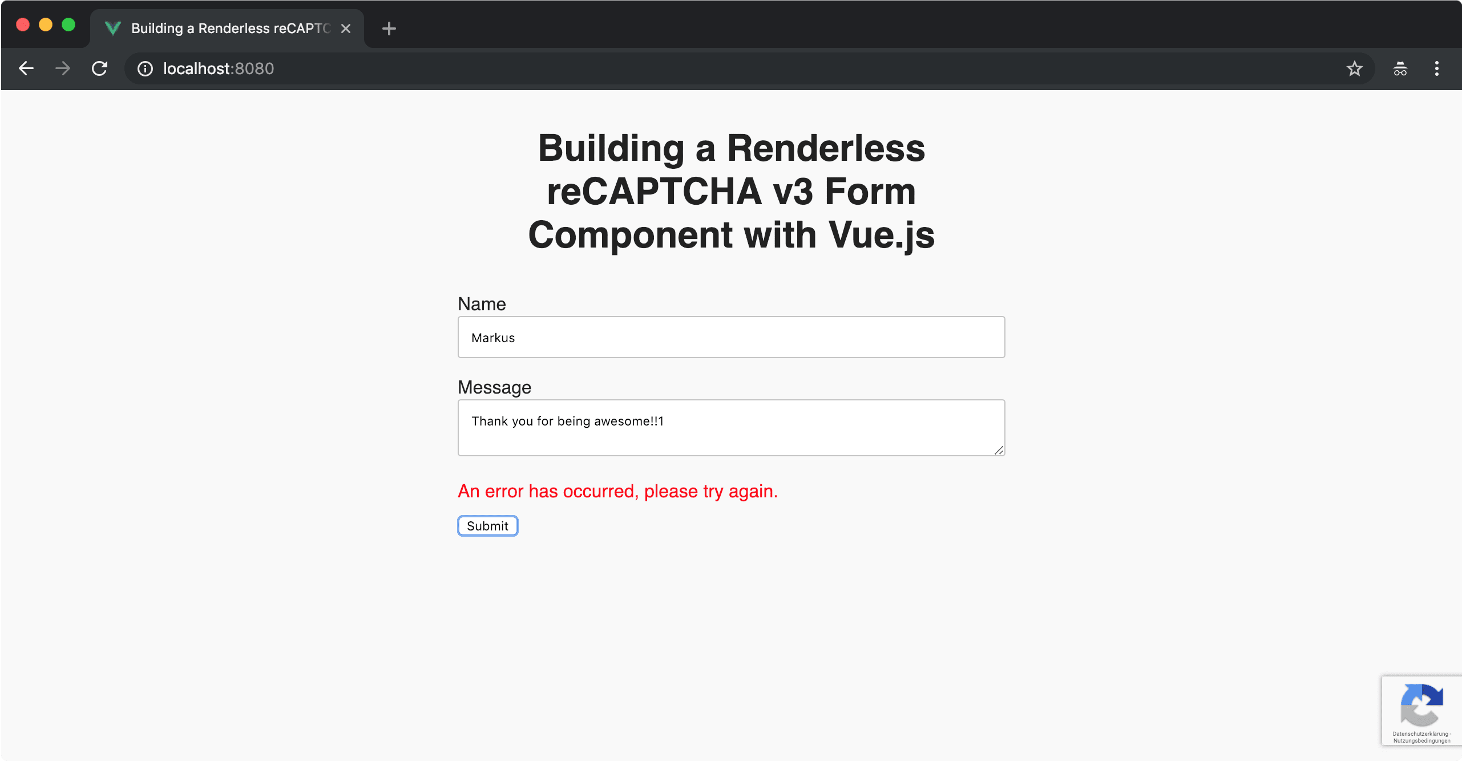Click the browser forward arrow
Image resolution: width=1462 pixels, height=762 pixels.
63,68
